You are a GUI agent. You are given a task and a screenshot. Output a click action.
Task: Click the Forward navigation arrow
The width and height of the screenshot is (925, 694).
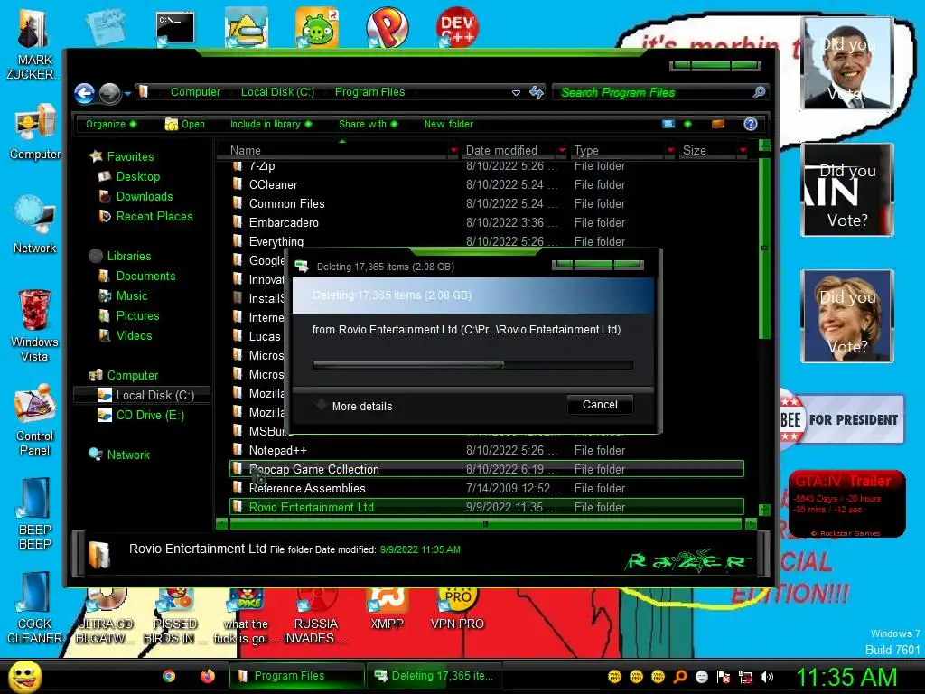point(109,93)
